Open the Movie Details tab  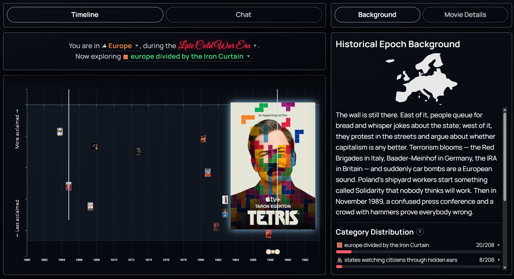pyautogui.click(x=465, y=15)
